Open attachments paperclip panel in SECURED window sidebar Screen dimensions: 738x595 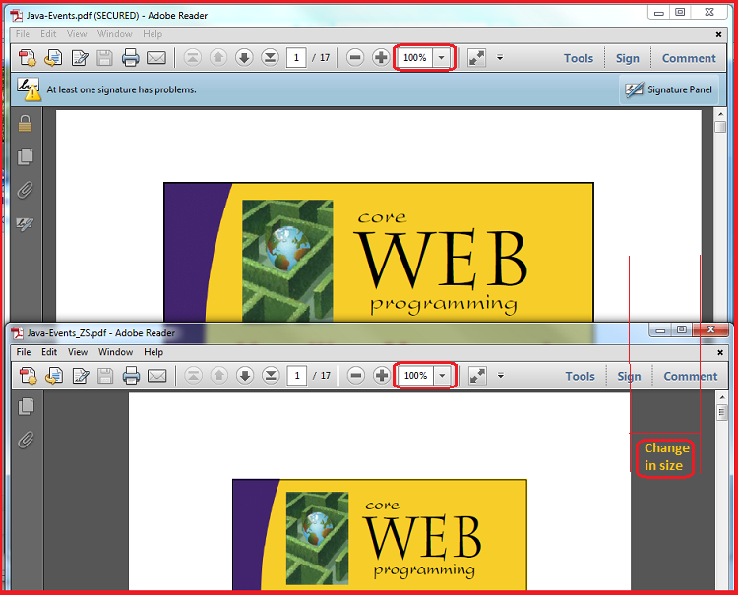[25, 191]
